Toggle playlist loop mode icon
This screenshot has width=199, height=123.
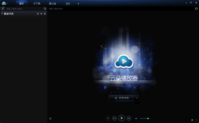click(x=38, y=14)
